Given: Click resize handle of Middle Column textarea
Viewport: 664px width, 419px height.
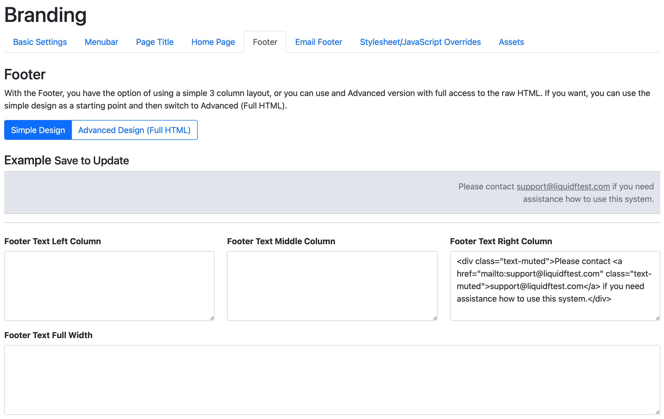Looking at the screenshot, I should pos(435,318).
